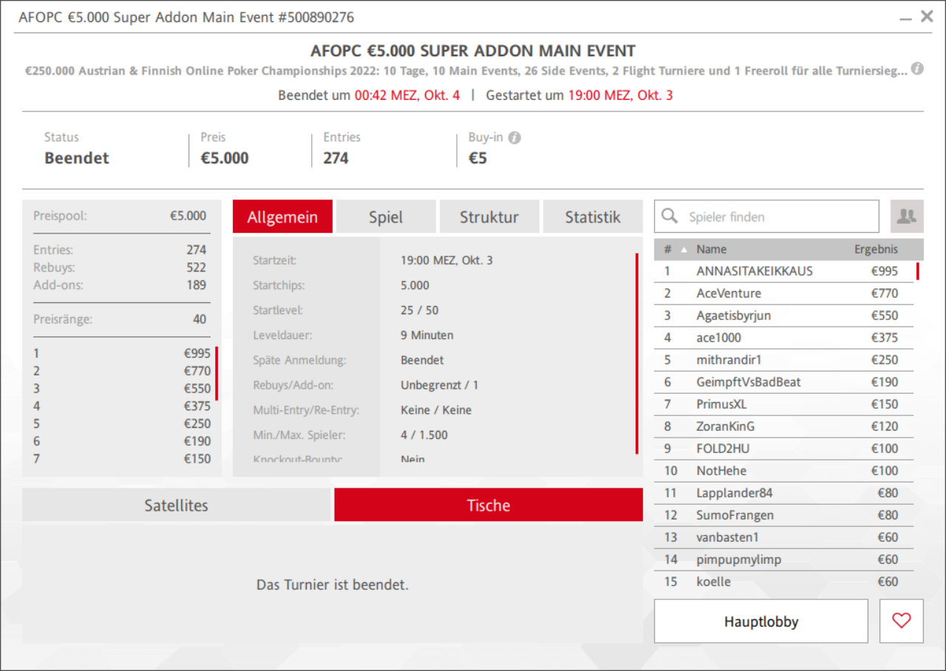Toggle the friends filter icon button
Screen dimensions: 946x671
click(907, 217)
